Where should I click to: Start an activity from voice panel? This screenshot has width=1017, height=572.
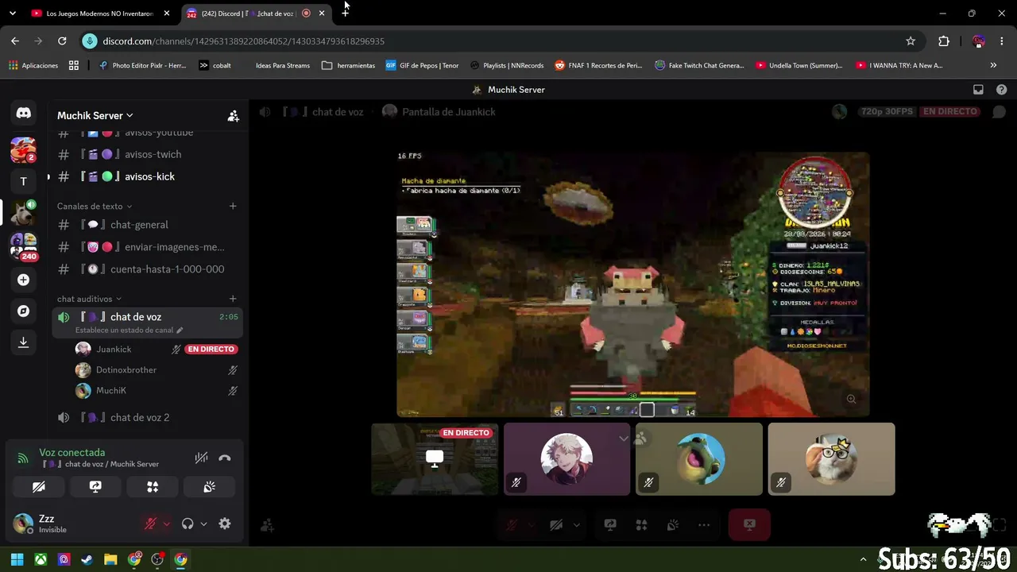[153, 487]
